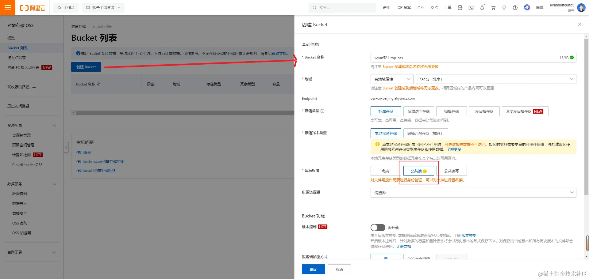Screen dimensions: 589x279
Task: Open 使用限制 FAQ link
Action: (x=84, y=153)
